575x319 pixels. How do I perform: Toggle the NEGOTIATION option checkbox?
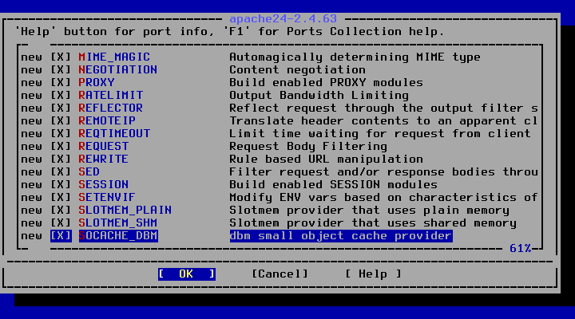click(61, 70)
